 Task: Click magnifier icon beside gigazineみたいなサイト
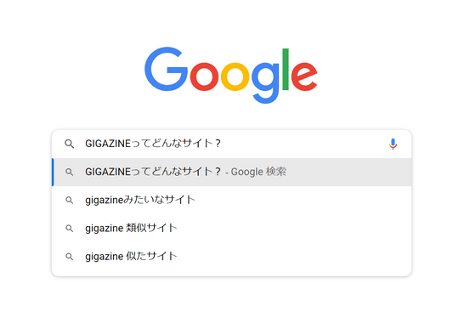coord(70,201)
